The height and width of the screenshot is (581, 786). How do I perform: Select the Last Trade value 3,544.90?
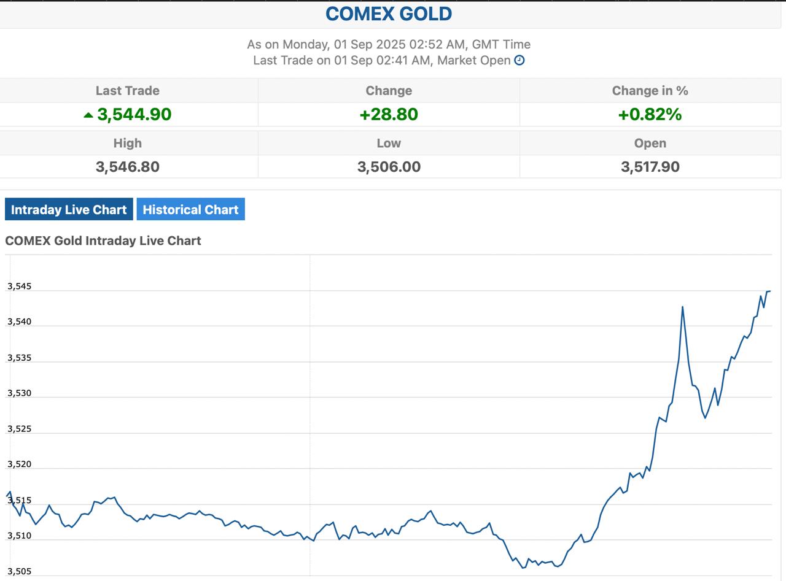pos(134,115)
